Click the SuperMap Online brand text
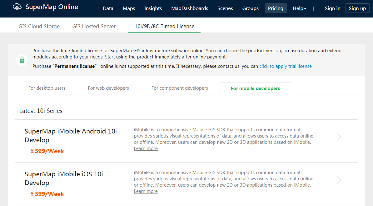Image resolution: width=373 pixels, height=206 pixels. point(52,7)
